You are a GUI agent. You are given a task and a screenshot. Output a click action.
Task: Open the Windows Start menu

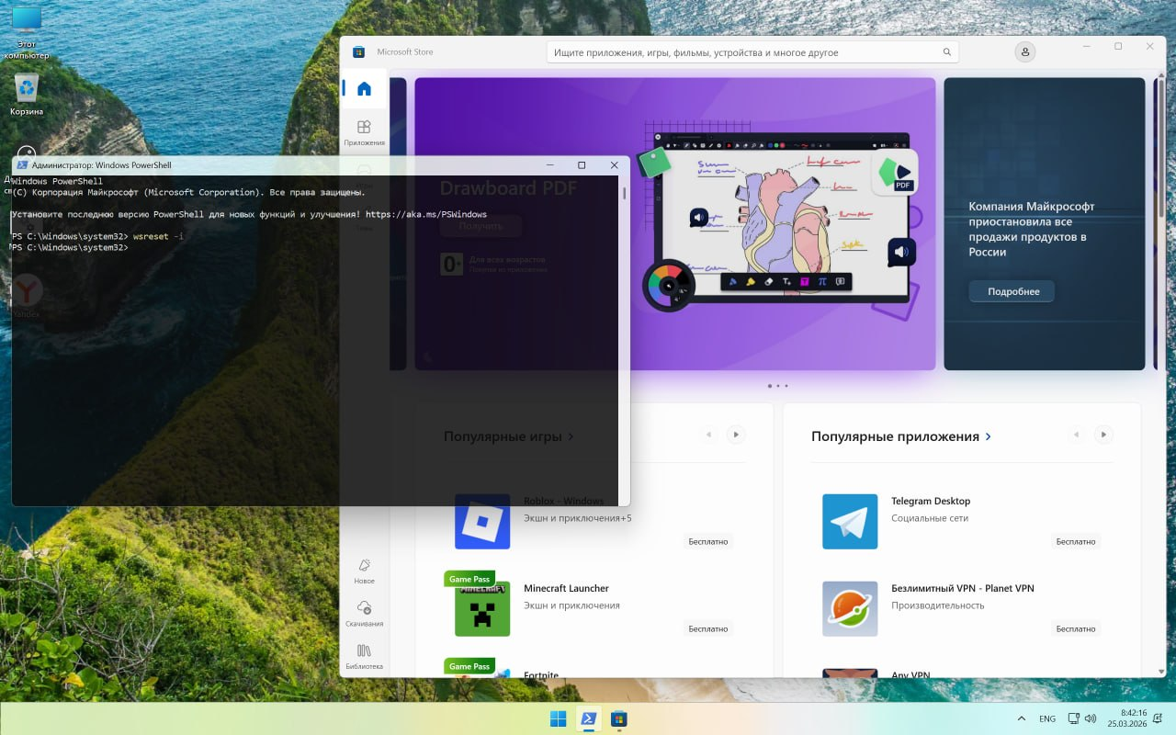[558, 718]
